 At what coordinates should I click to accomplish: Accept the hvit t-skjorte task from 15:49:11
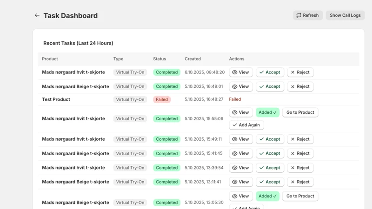pyautogui.click(x=270, y=139)
